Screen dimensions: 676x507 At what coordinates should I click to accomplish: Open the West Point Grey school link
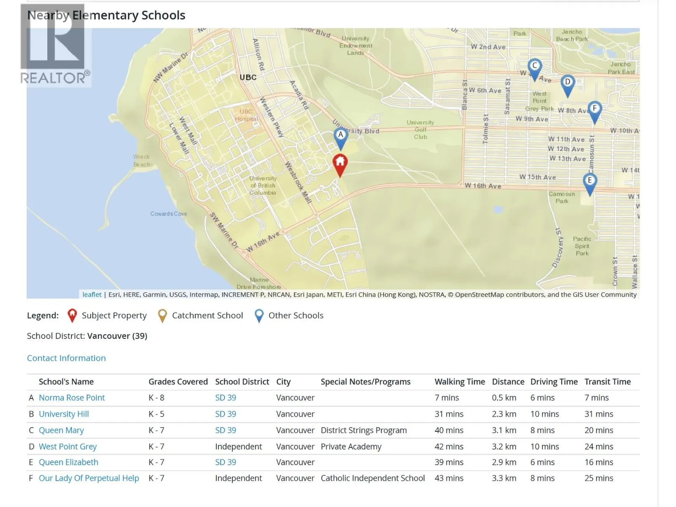68,447
